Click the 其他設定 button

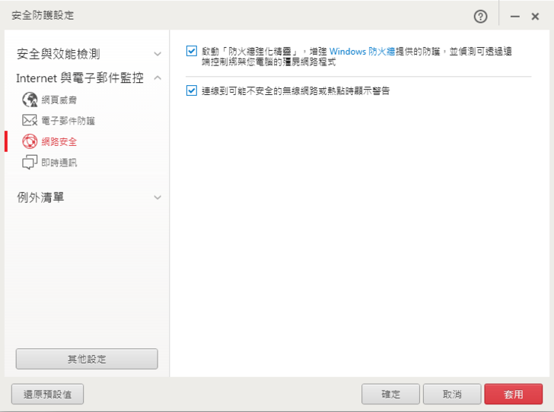[x=87, y=359]
